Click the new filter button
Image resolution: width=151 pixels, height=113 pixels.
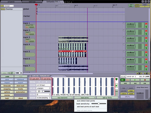tap(131, 6)
